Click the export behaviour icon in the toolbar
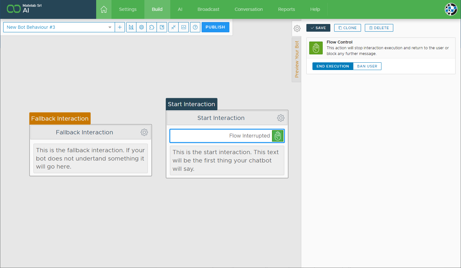 click(162, 27)
